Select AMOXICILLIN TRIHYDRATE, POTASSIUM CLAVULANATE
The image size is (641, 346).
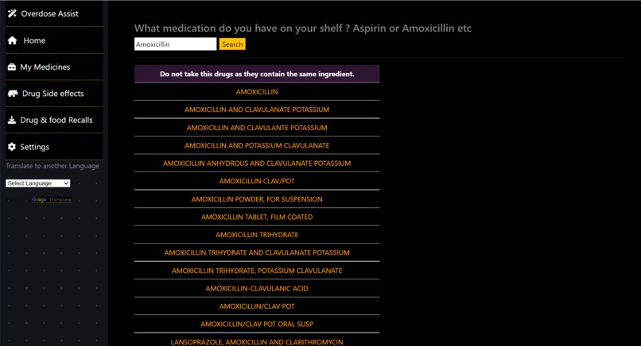pos(257,271)
